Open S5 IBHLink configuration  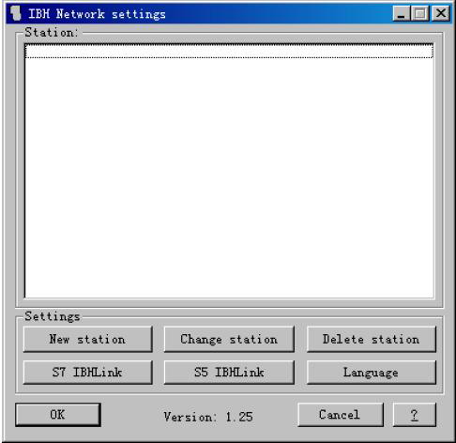pyautogui.click(x=229, y=373)
